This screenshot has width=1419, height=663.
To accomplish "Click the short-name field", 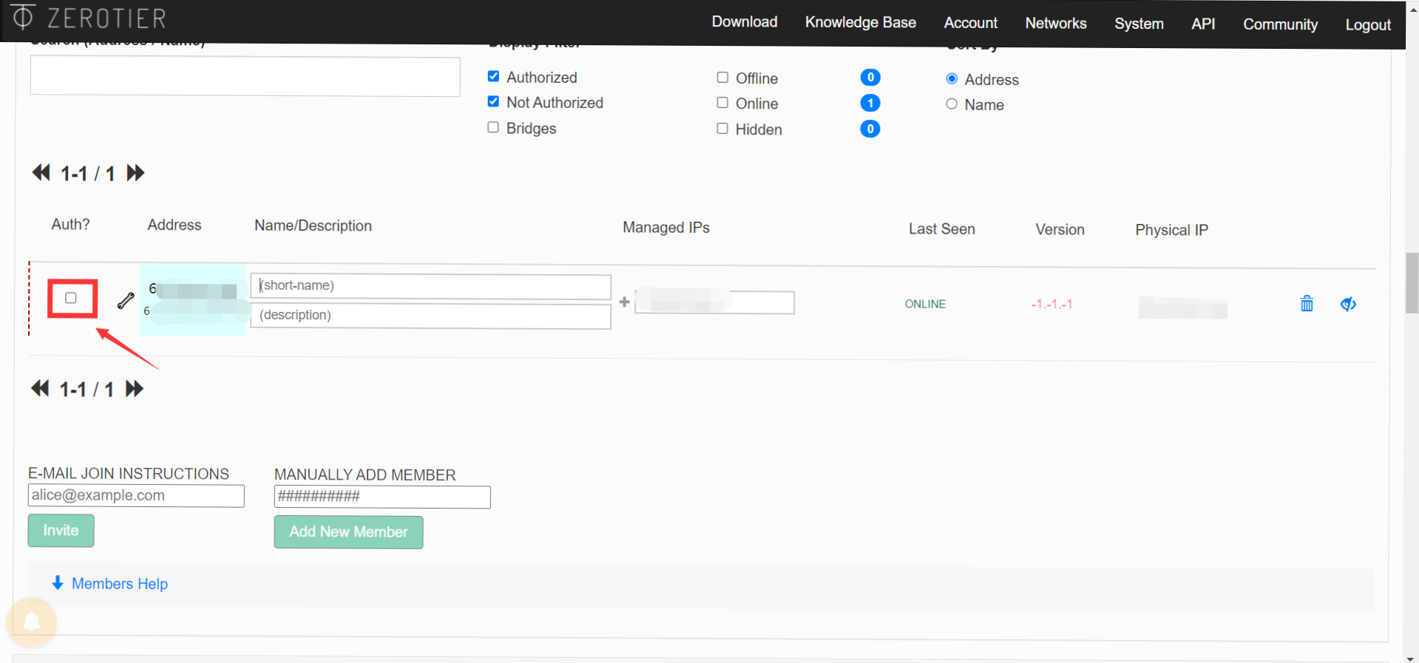I will tap(430, 286).
